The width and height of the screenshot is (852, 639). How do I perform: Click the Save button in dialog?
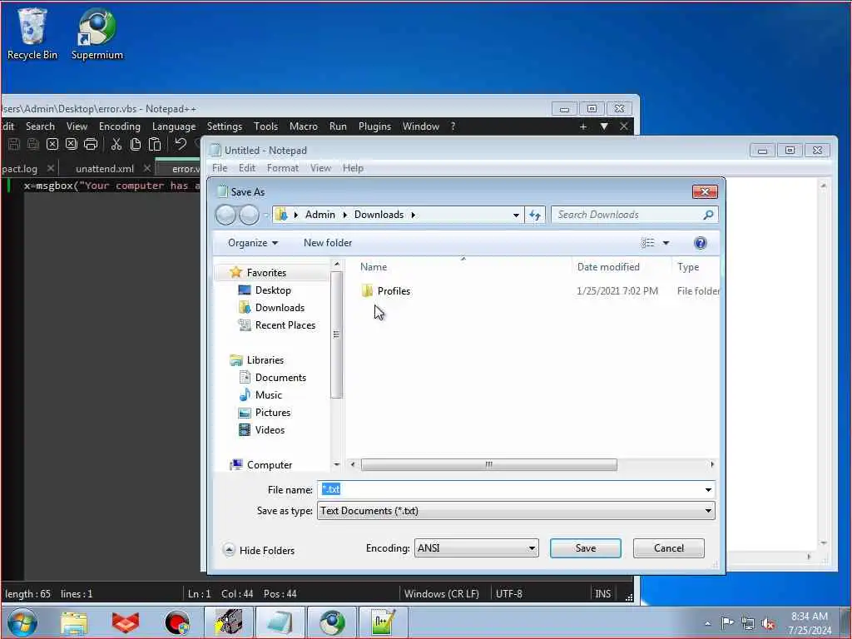tap(585, 548)
